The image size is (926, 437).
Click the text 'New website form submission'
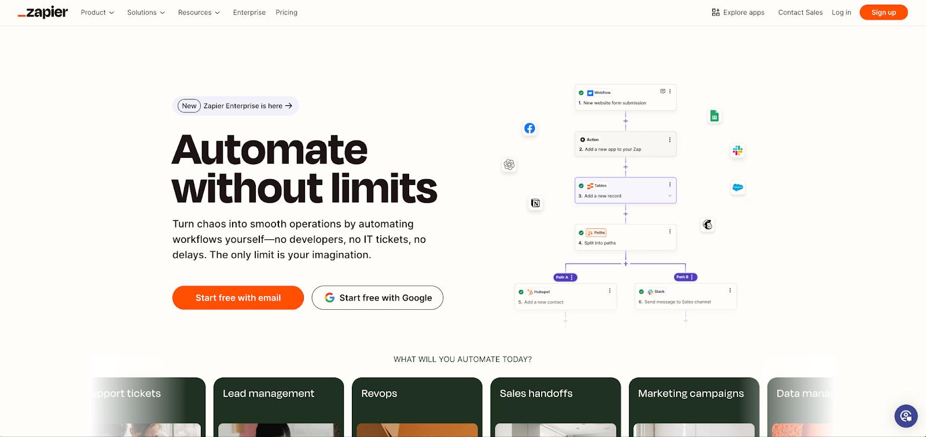click(615, 103)
